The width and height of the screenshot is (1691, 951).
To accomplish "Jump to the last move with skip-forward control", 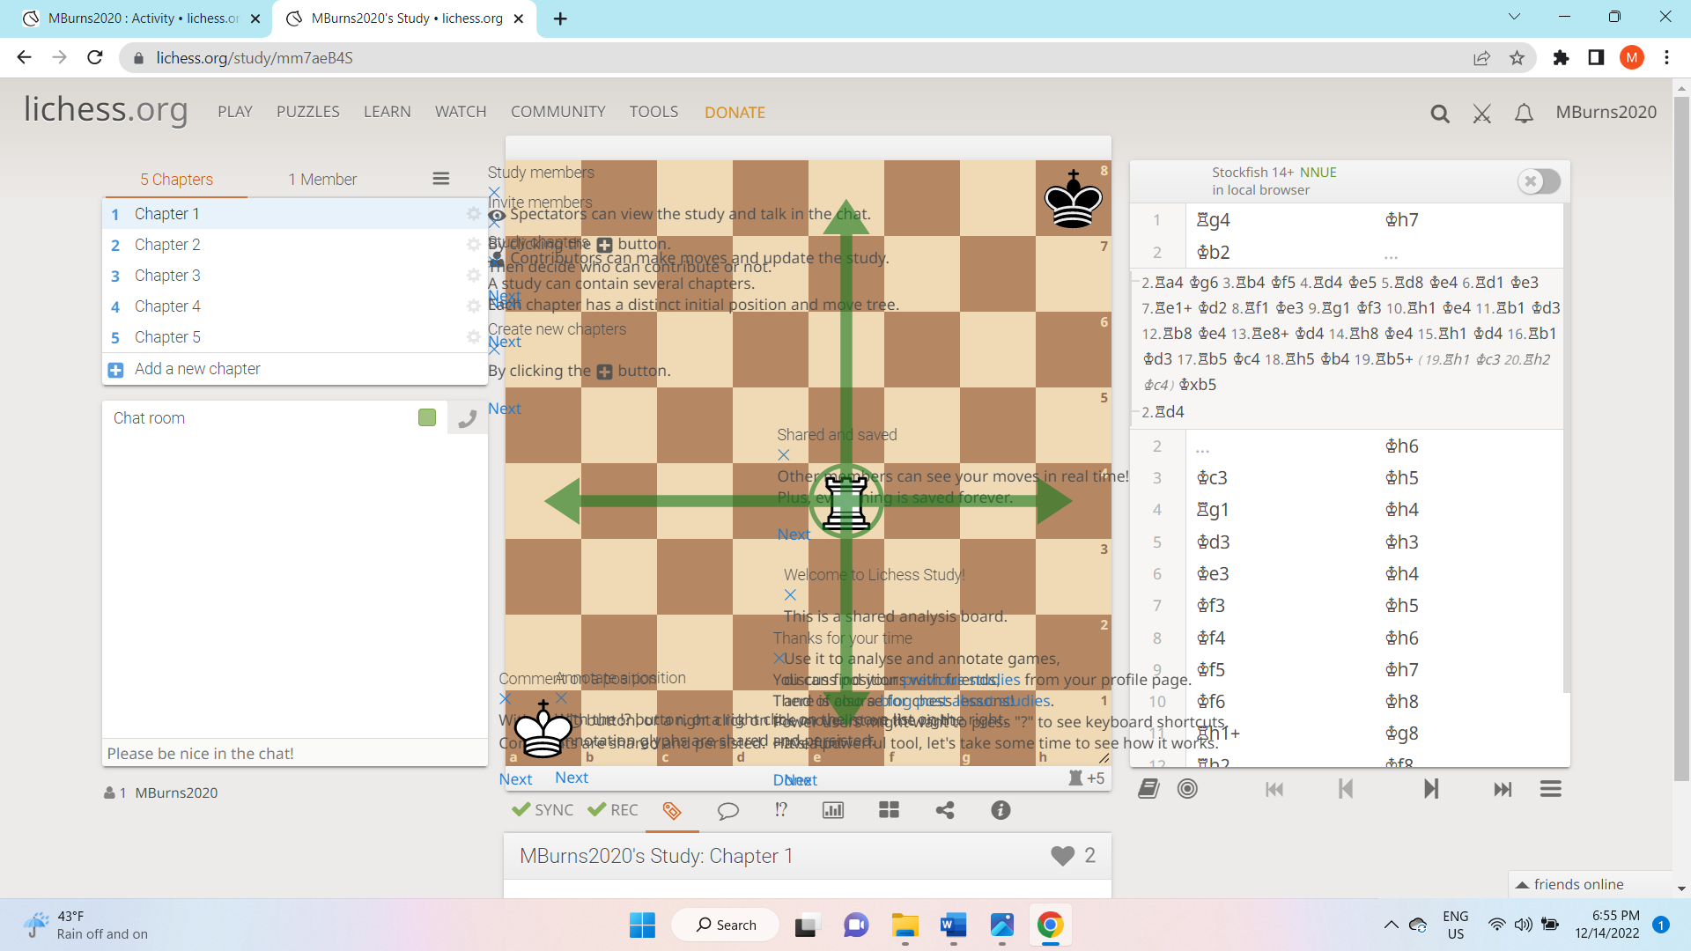I will [1502, 789].
